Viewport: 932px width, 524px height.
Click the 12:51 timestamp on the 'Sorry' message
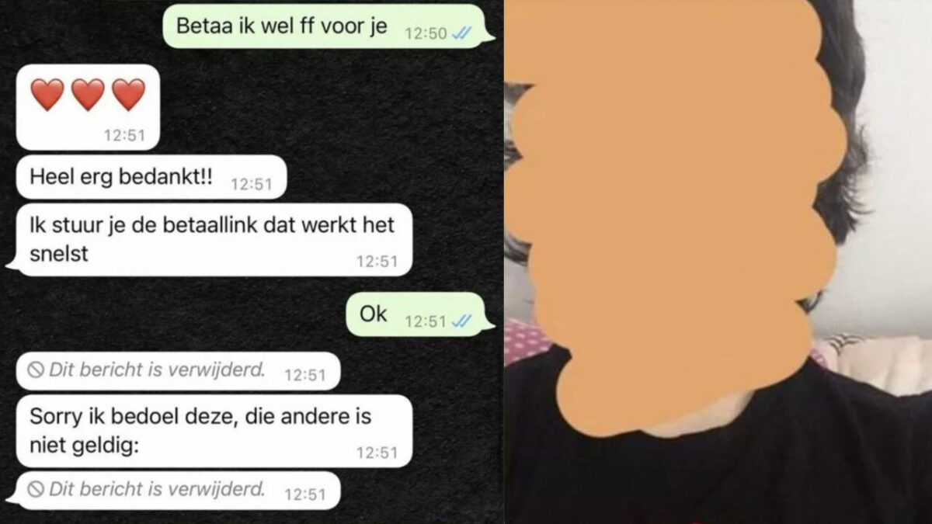[377, 453]
